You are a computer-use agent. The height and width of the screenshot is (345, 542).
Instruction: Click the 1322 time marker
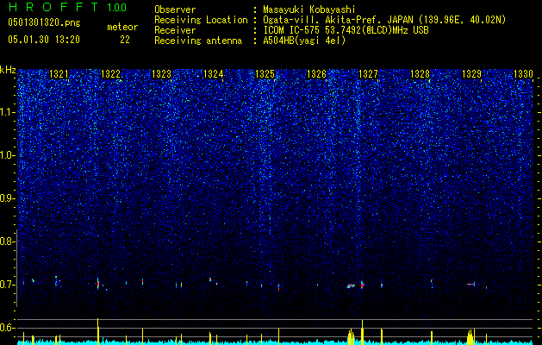click(x=110, y=74)
